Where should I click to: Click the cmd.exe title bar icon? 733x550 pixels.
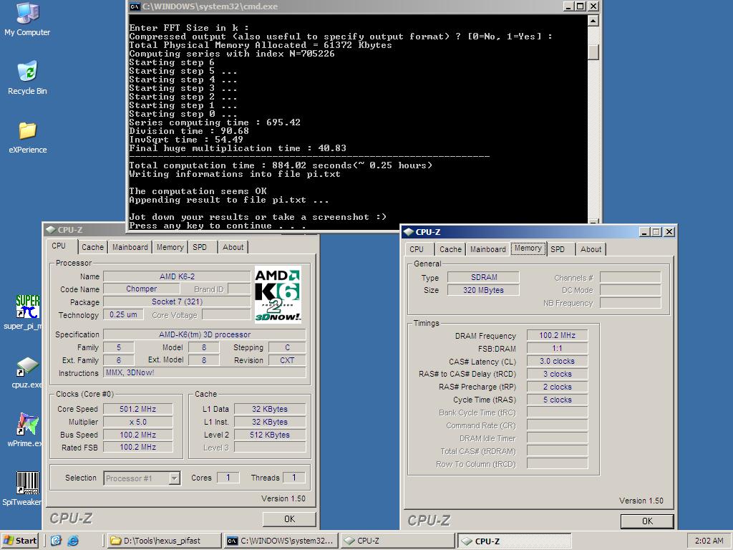point(135,6)
